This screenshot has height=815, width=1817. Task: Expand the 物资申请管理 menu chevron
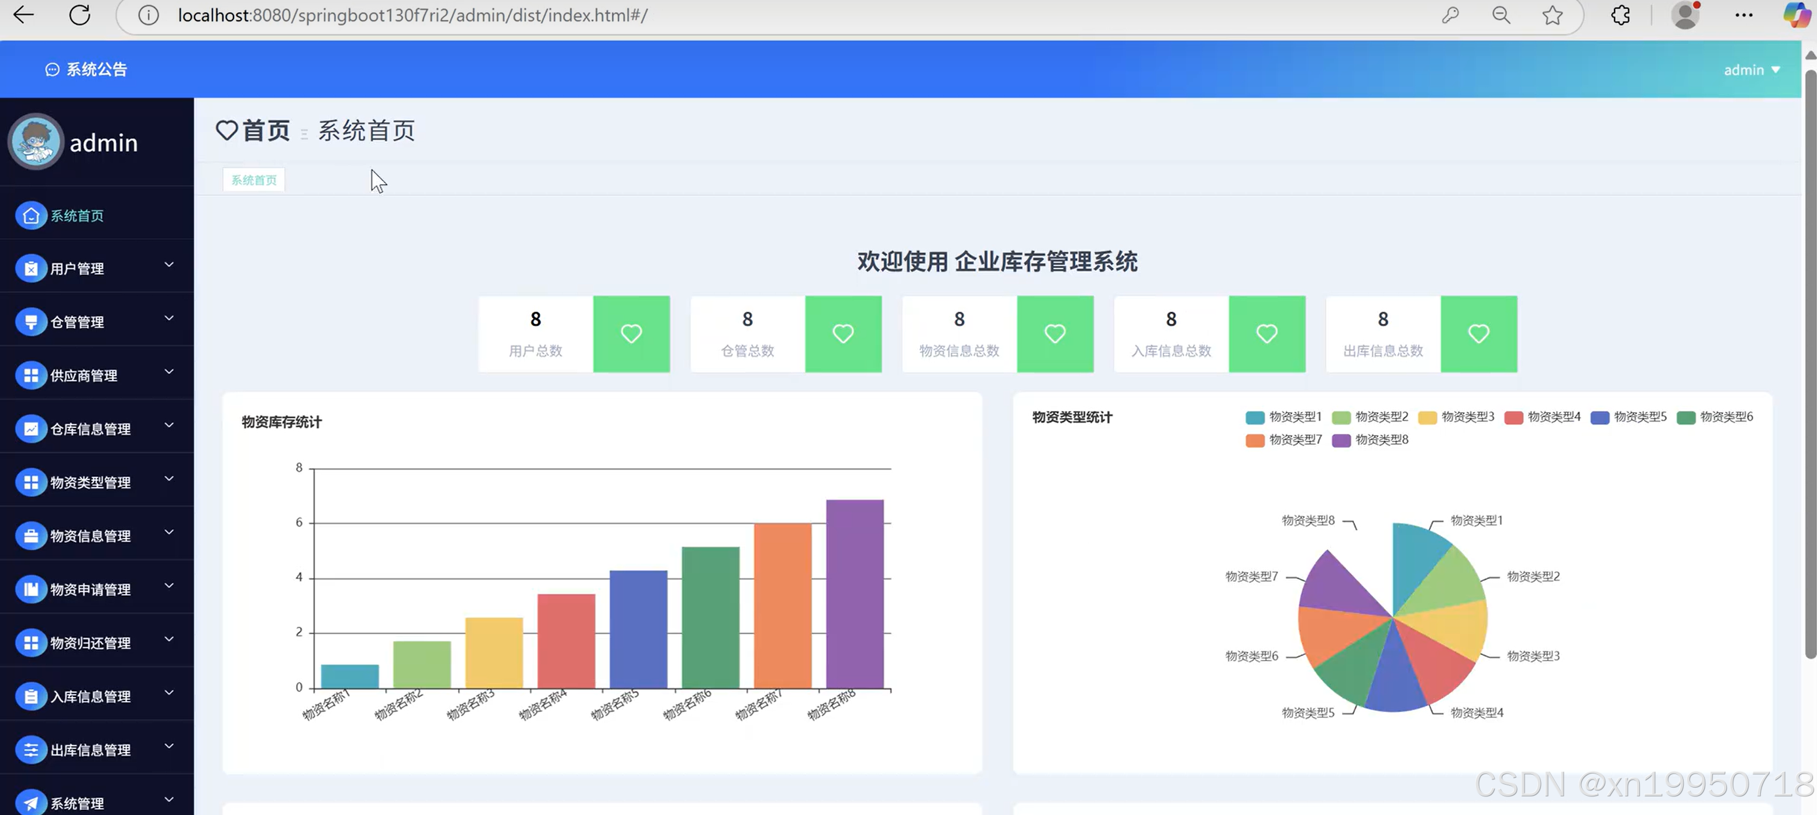pos(168,586)
